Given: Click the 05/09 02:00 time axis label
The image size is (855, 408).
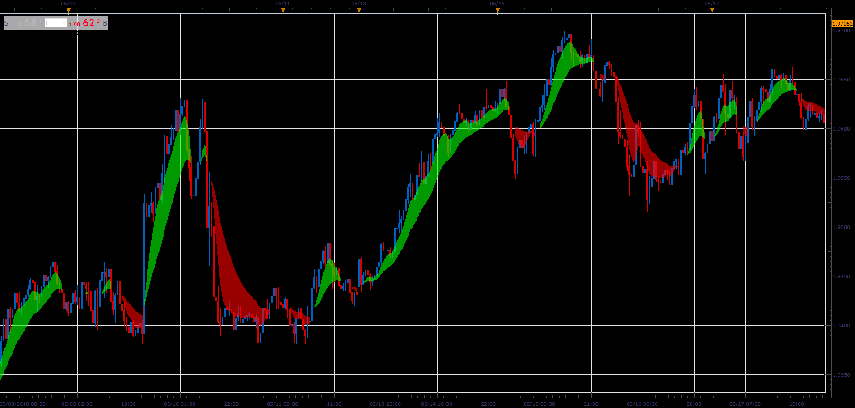Looking at the screenshot, I should pos(77,404).
